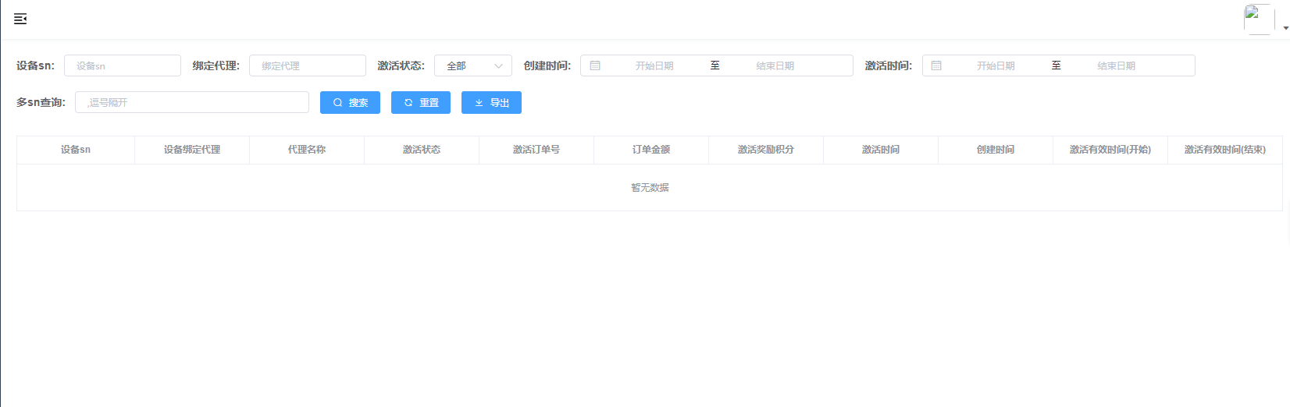This screenshot has width=1290, height=407.
Task: Focus the 设备sn input field
Action: coord(123,65)
